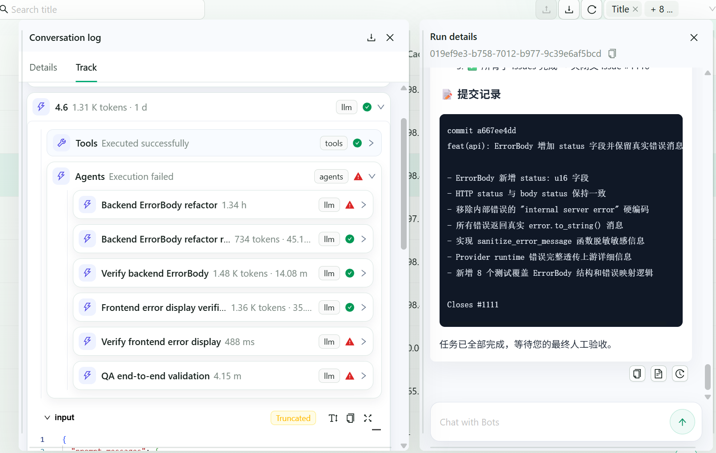Focus the Chat with Bots input
716x453 pixels.
point(549,422)
